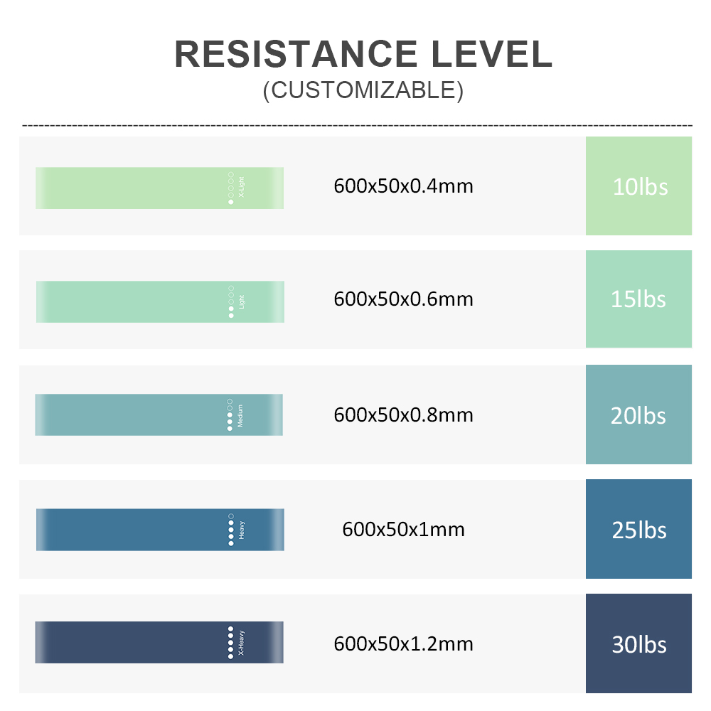
Task: Click the 600x50x0.4mm dimension text
Action: click(x=404, y=186)
